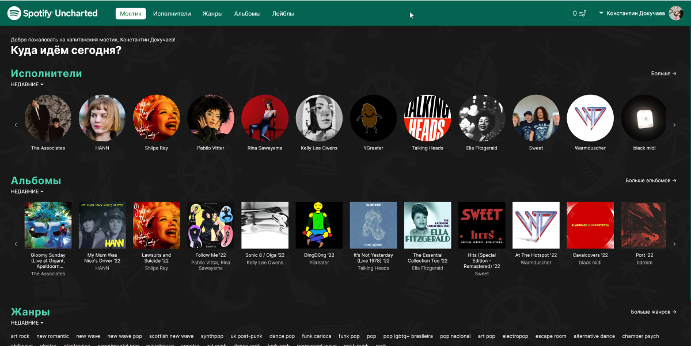Select the electropop genre tag
Image resolution: width=691 pixels, height=346 pixels.
pos(515,336)
